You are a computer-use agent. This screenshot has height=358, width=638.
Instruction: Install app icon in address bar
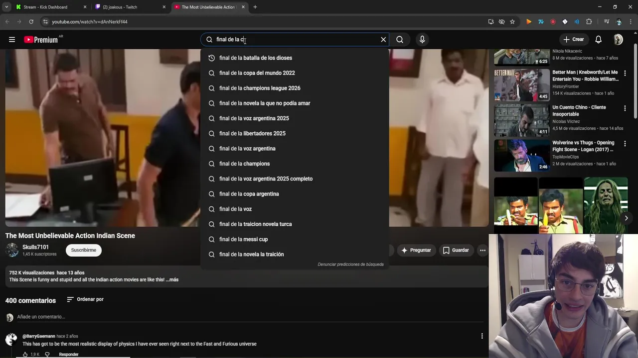(491, 22)
